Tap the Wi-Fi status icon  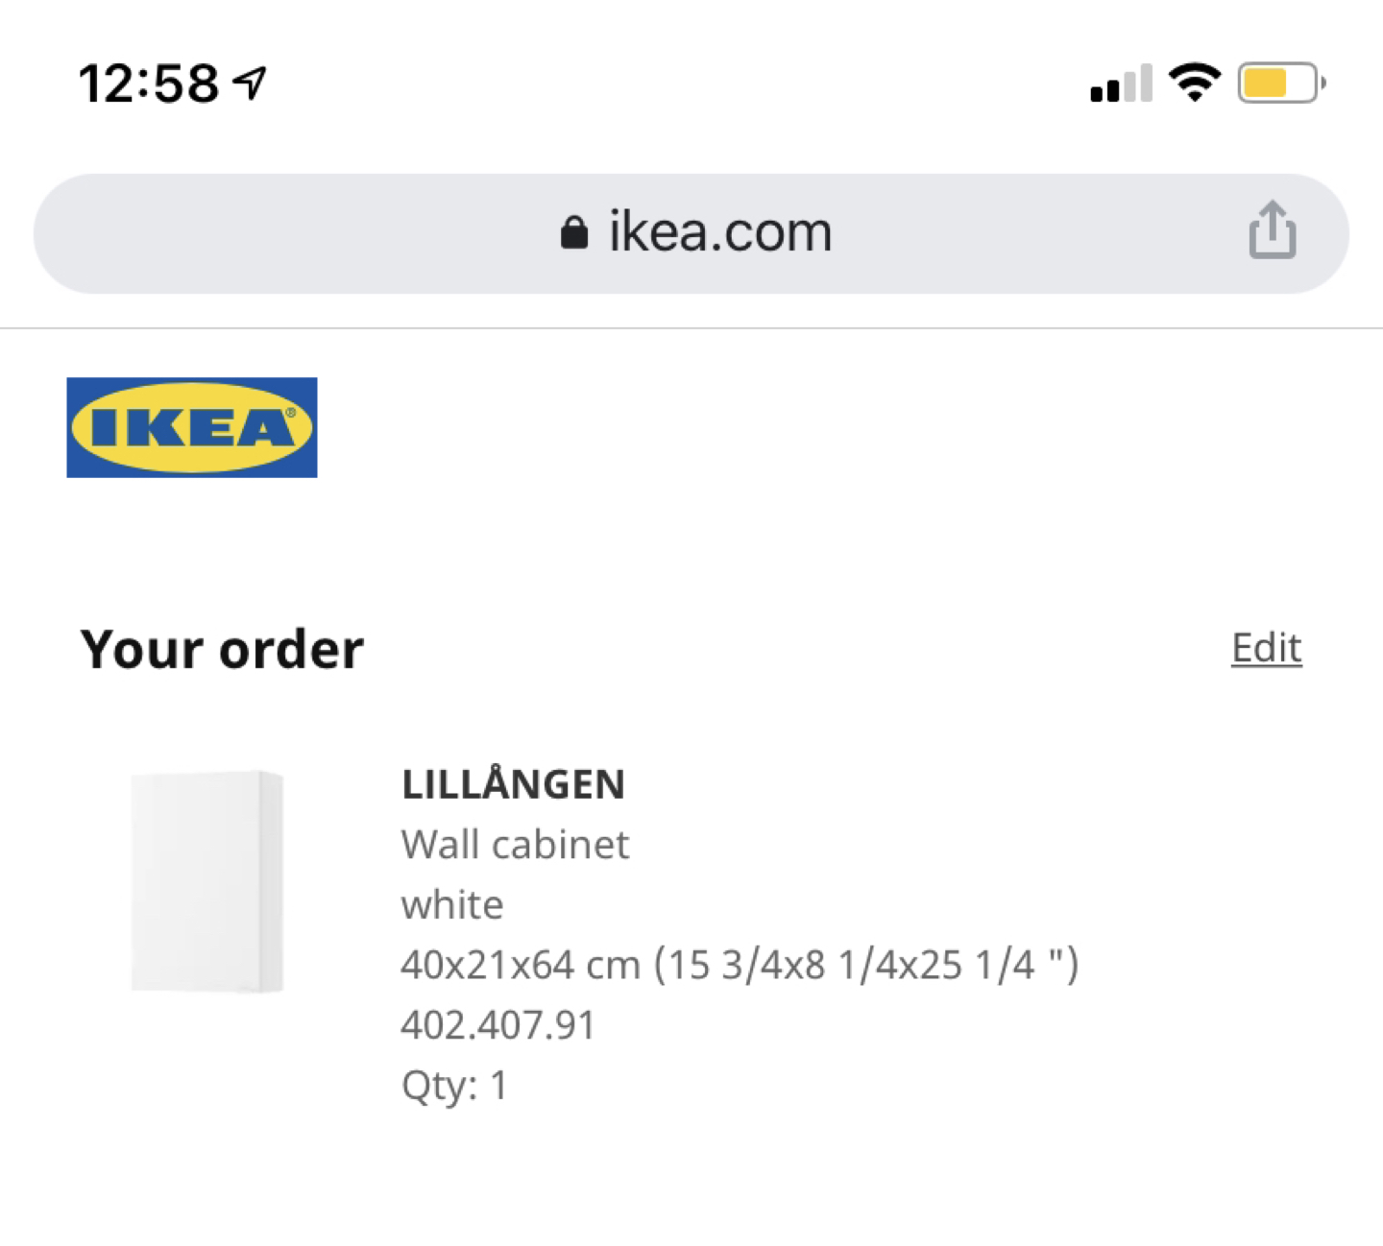1195,83
